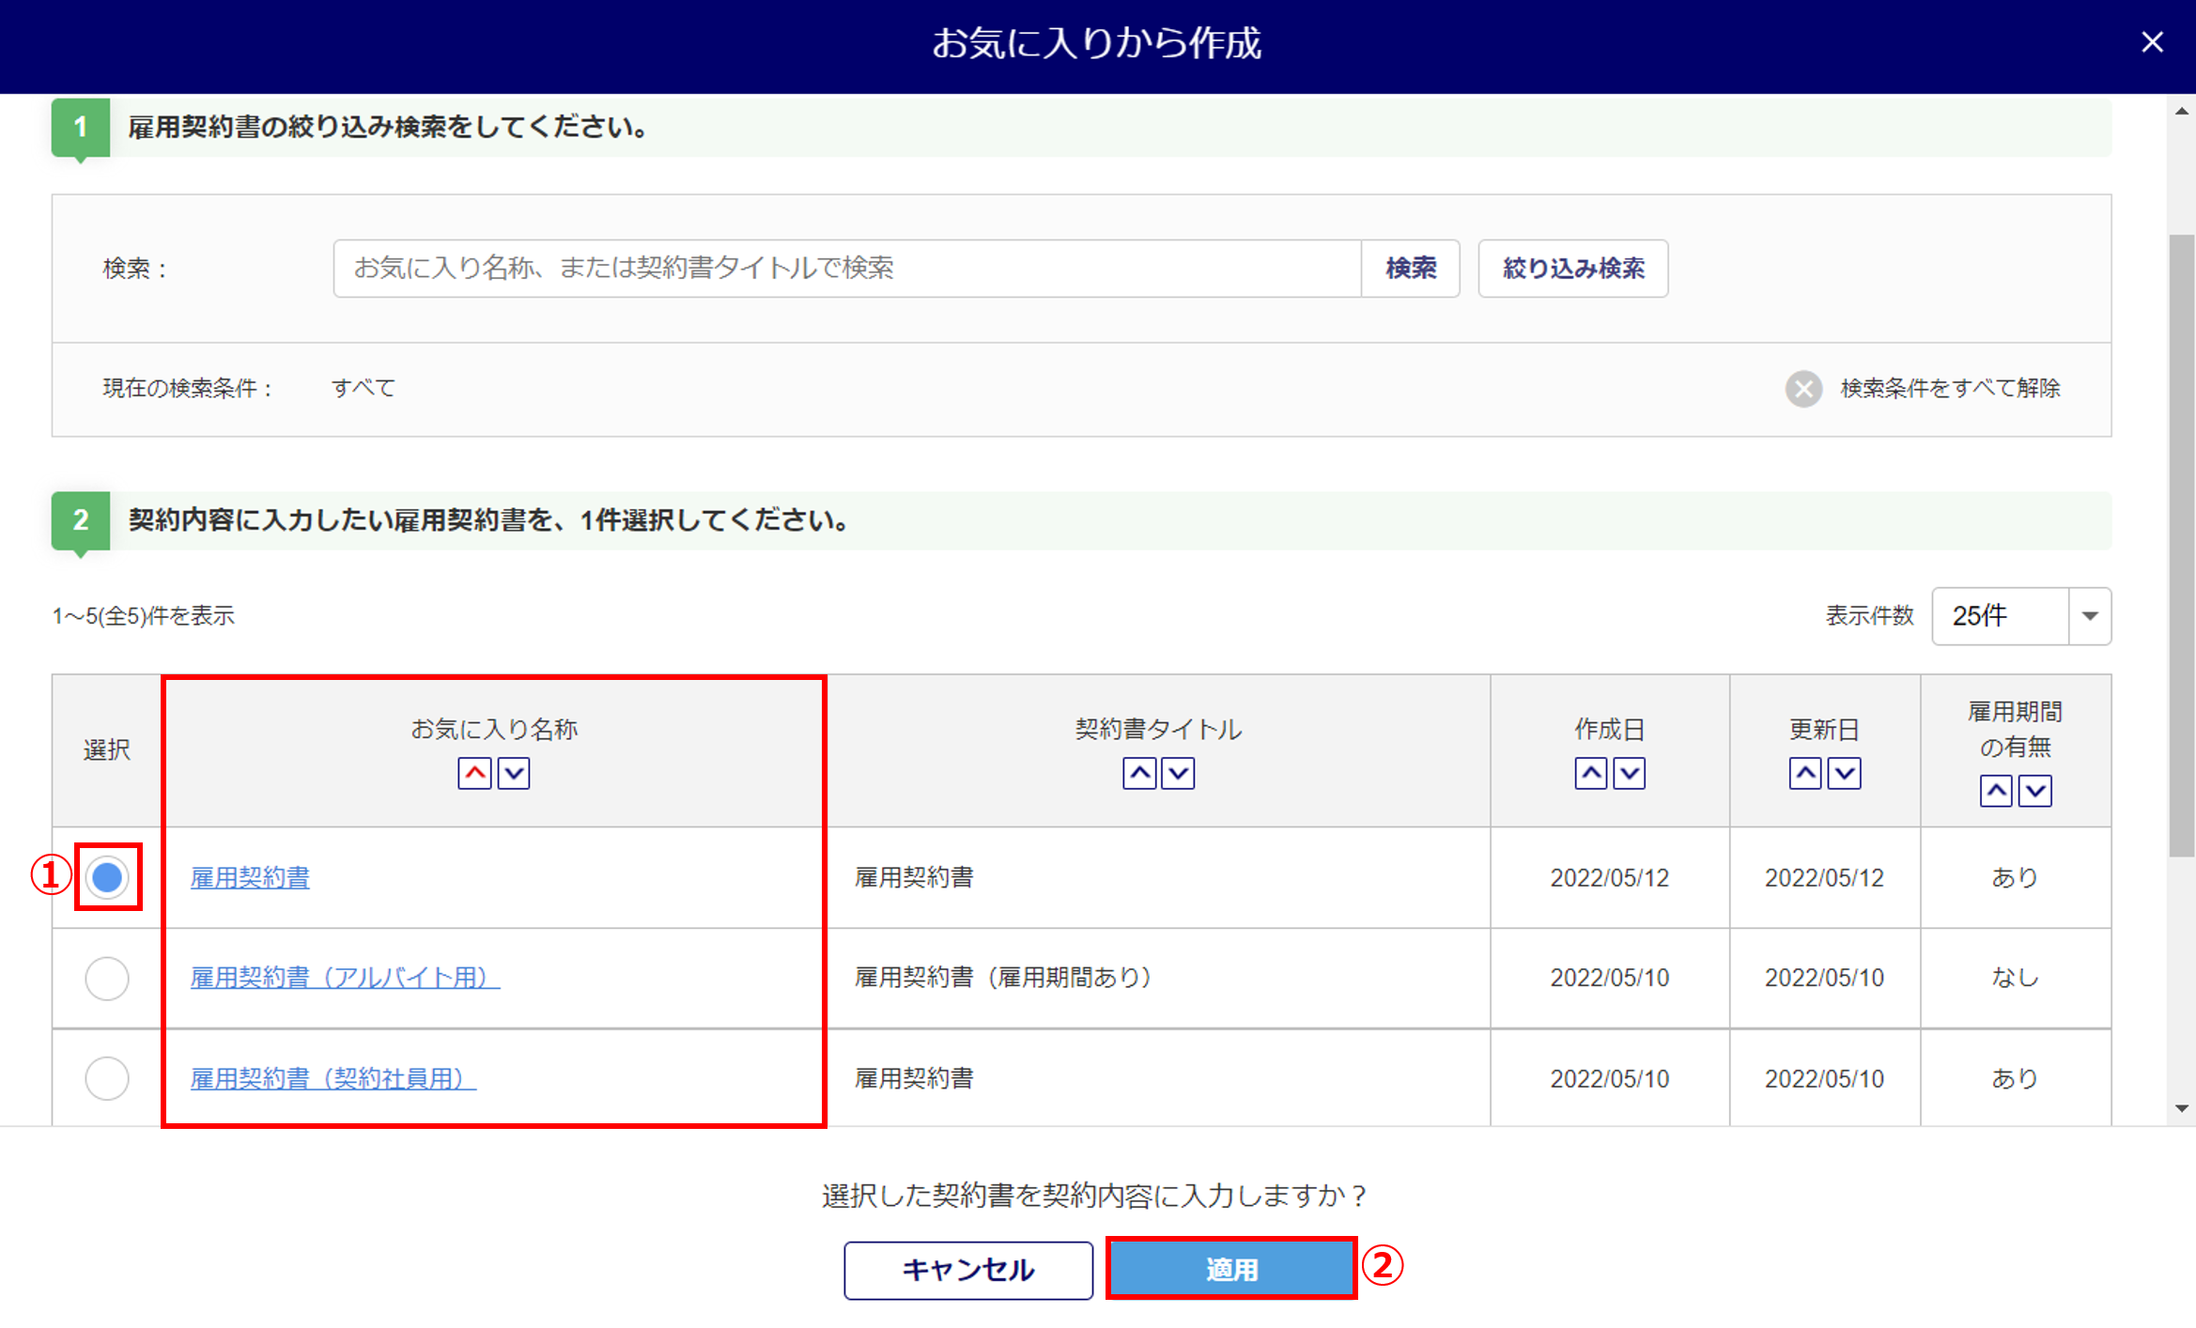This screenshot has height=1328, width=2196.
Task: Sort contract title column descending
Action: coord(1179,774)
